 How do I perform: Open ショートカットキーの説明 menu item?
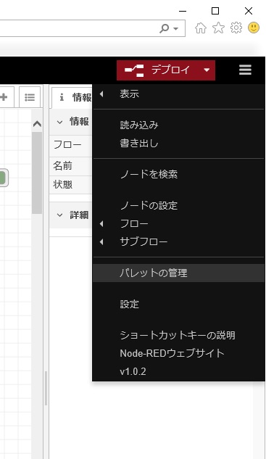tap(178, 335)
